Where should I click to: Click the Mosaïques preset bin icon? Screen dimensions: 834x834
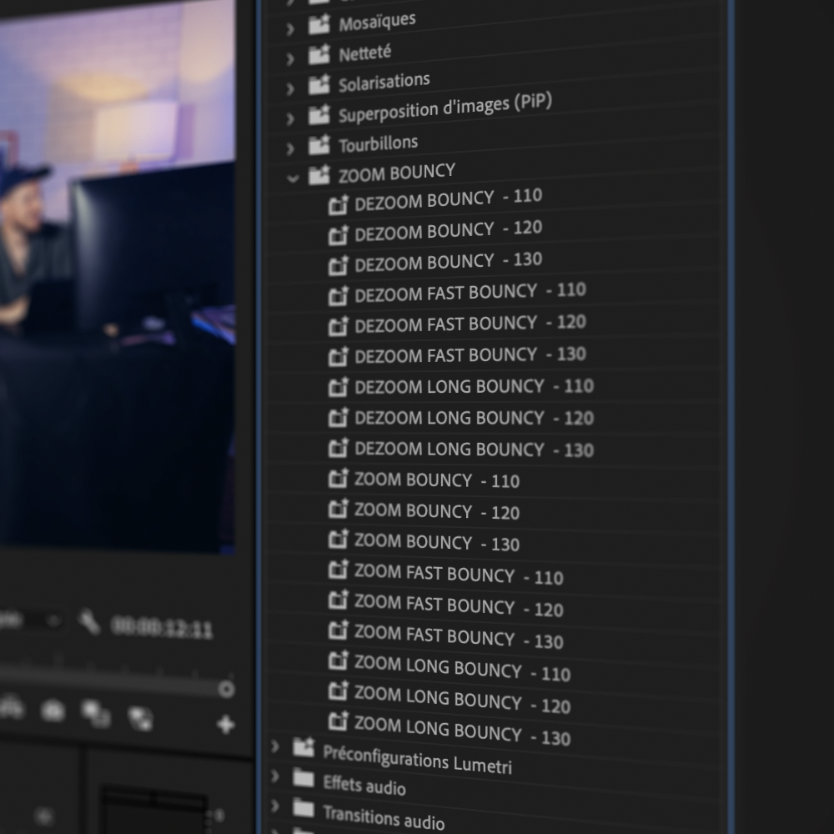point(319,25)
